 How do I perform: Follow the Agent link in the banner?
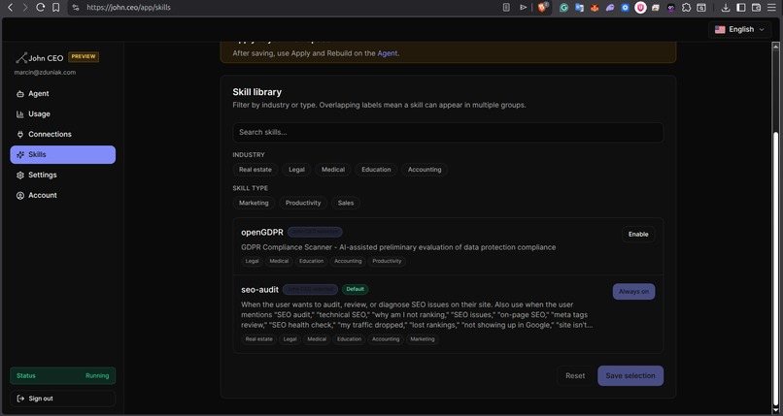387,53
